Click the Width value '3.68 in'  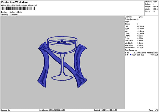point(155,9)
